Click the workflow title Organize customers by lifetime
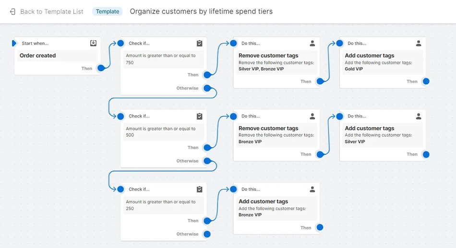The height and width of the screenshot is (248, 456). [x=201, y=12]
